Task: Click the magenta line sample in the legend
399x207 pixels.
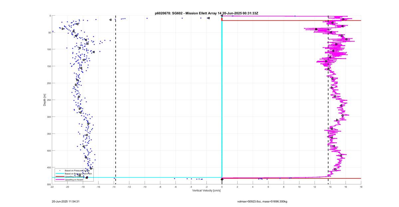Action: [x=60, y=180]
